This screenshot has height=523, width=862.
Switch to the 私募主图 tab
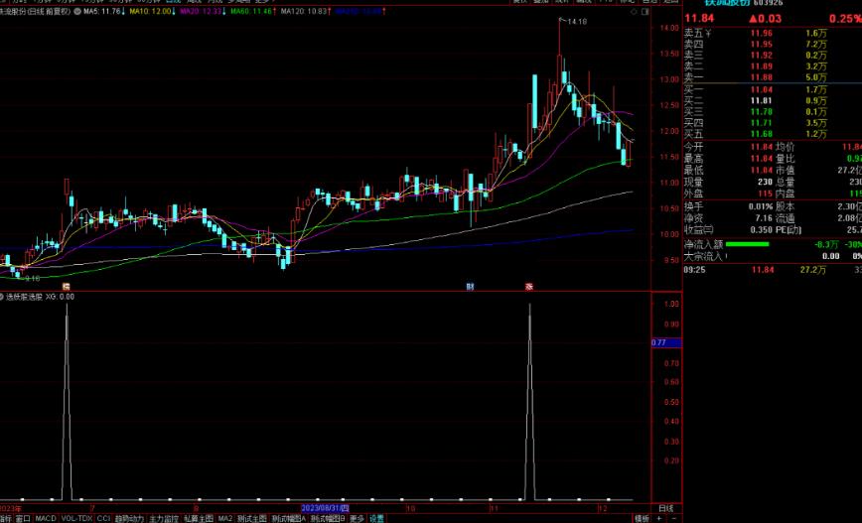198,519
